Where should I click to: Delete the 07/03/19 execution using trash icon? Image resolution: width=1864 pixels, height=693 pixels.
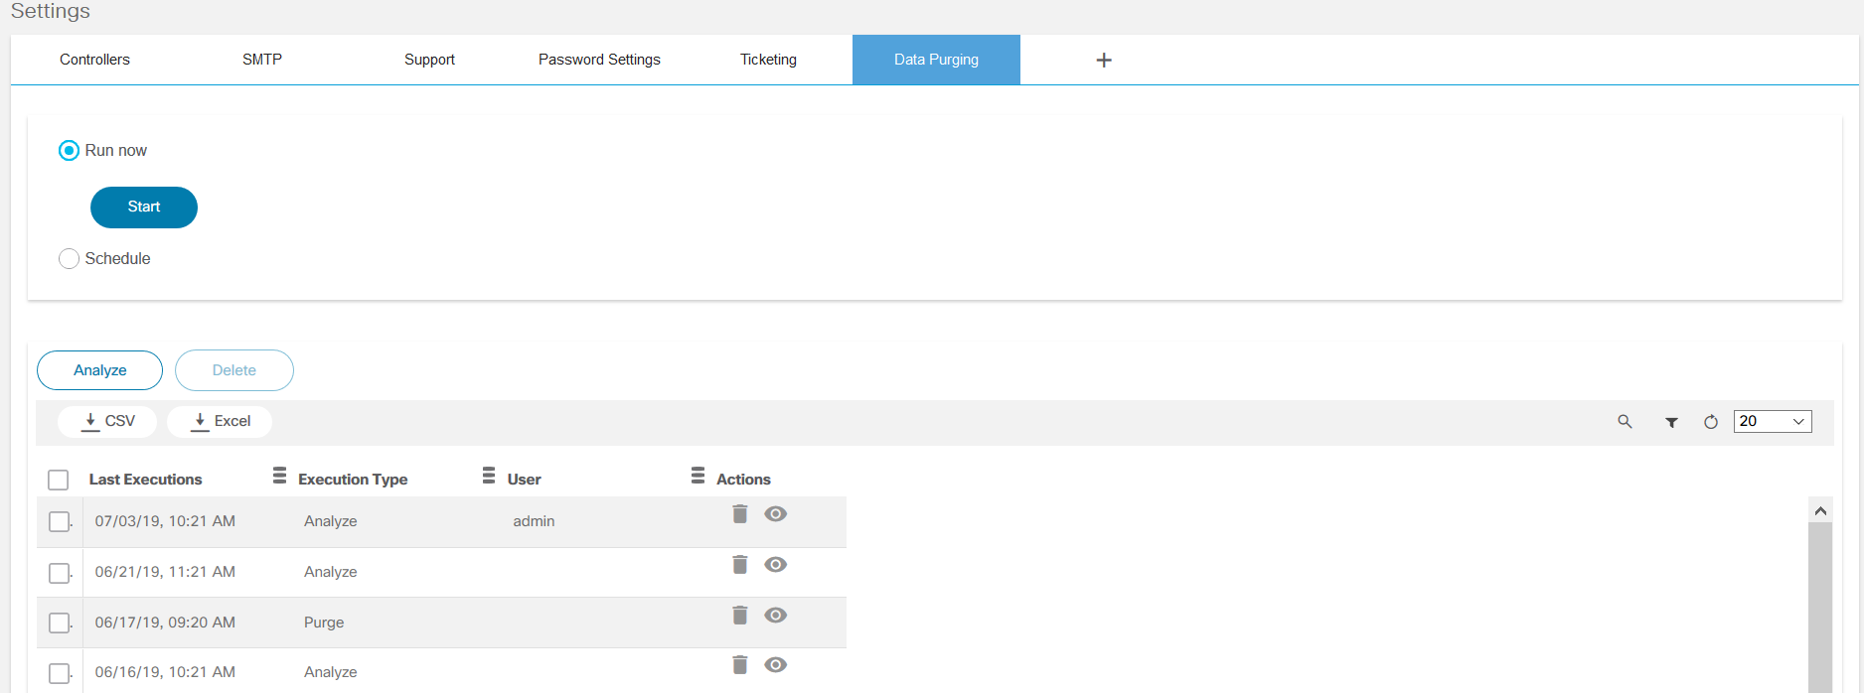pyautogui.click(x=739, y=513)
